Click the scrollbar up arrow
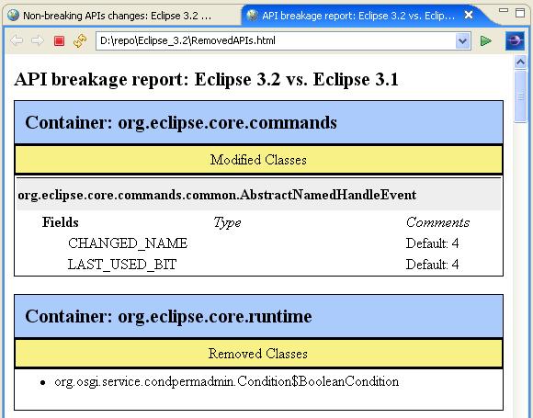Viewport: 533px width, 418px height. click(520, 62)
